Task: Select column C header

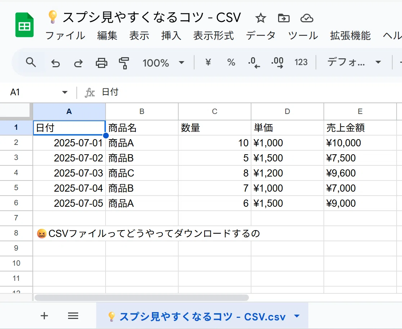Action: tap(215, 111)
